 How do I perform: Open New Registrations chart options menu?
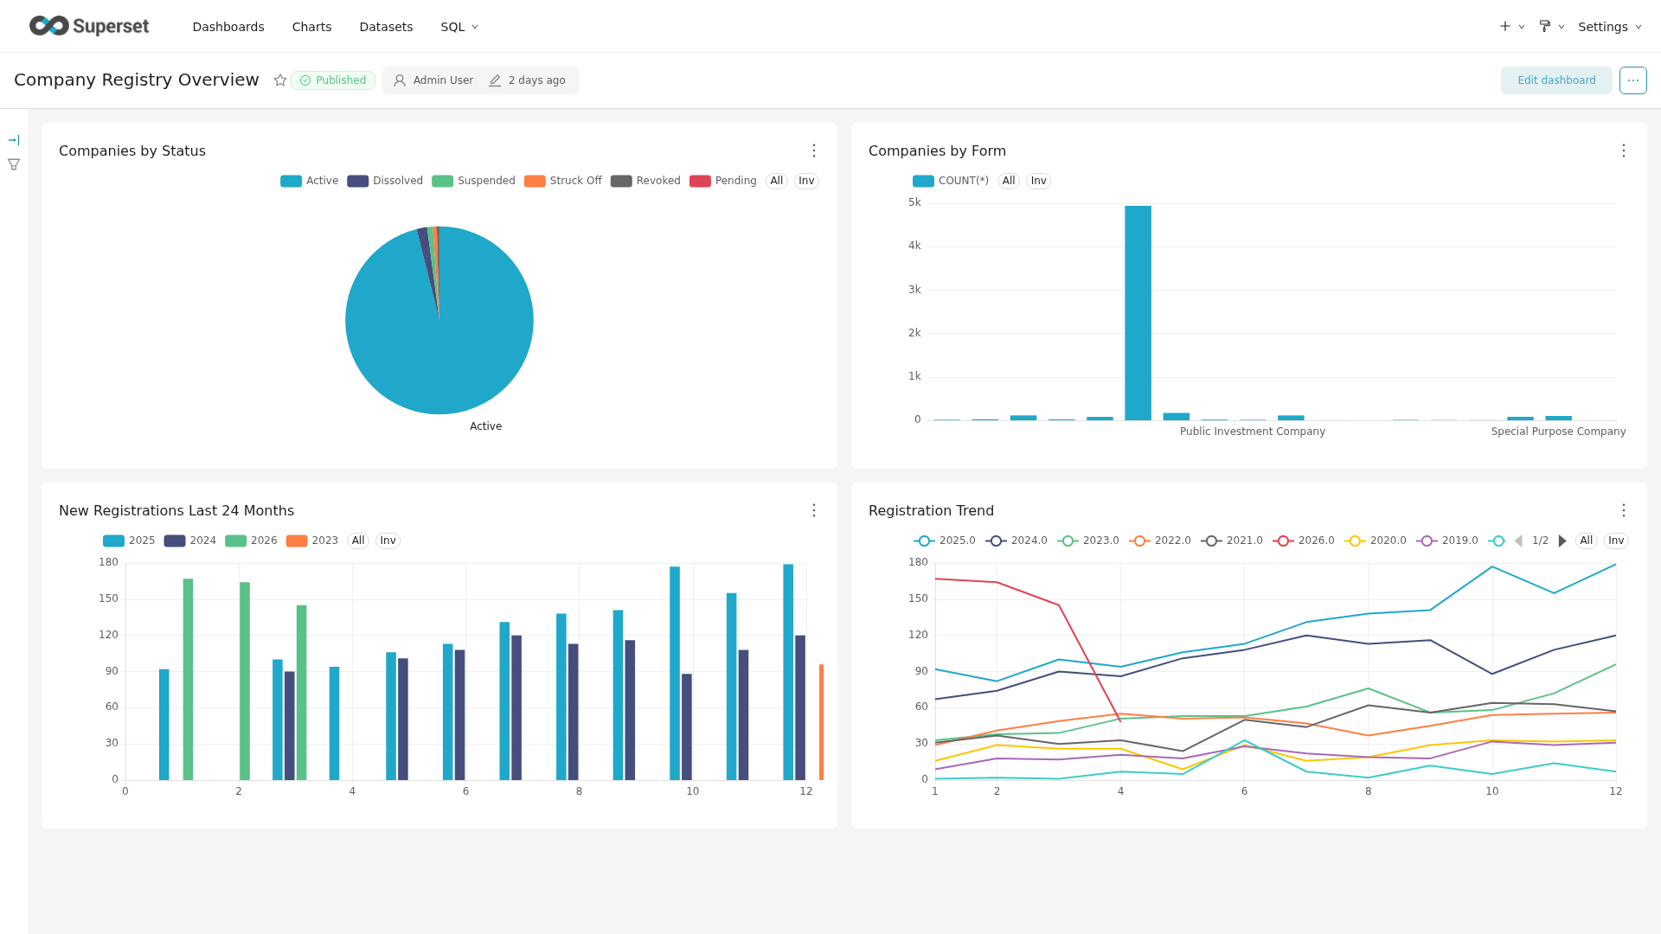(813, 510)
